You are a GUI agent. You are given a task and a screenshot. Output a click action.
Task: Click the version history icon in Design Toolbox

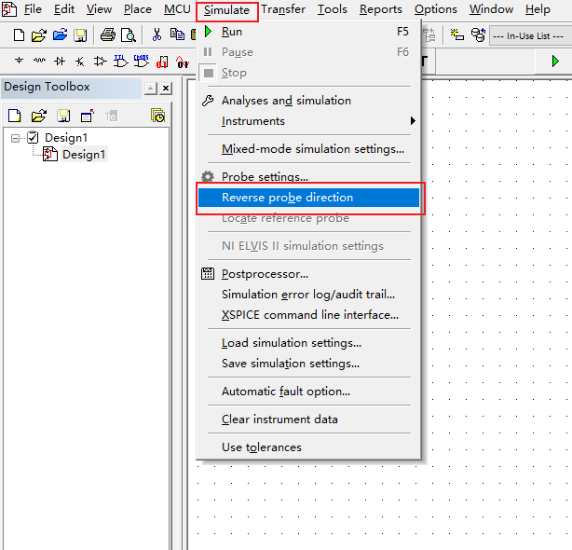tap(158, 116)
